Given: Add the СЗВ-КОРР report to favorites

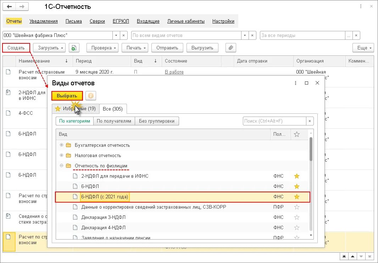Looking at the screenshot, I should pos(297,207).
